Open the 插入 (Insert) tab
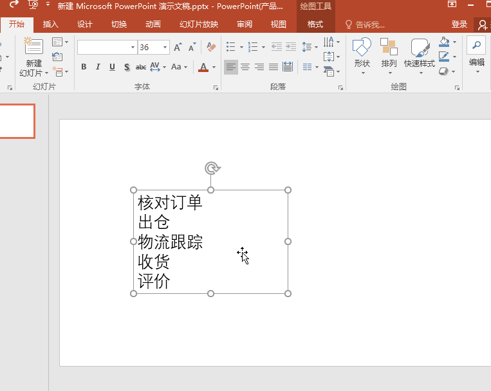Screen dimensions: 491x391 50,24
